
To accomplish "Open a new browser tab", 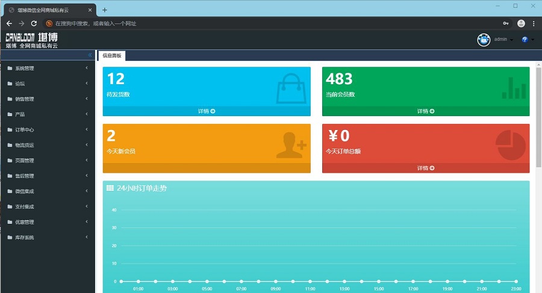I will pos(104,10).
